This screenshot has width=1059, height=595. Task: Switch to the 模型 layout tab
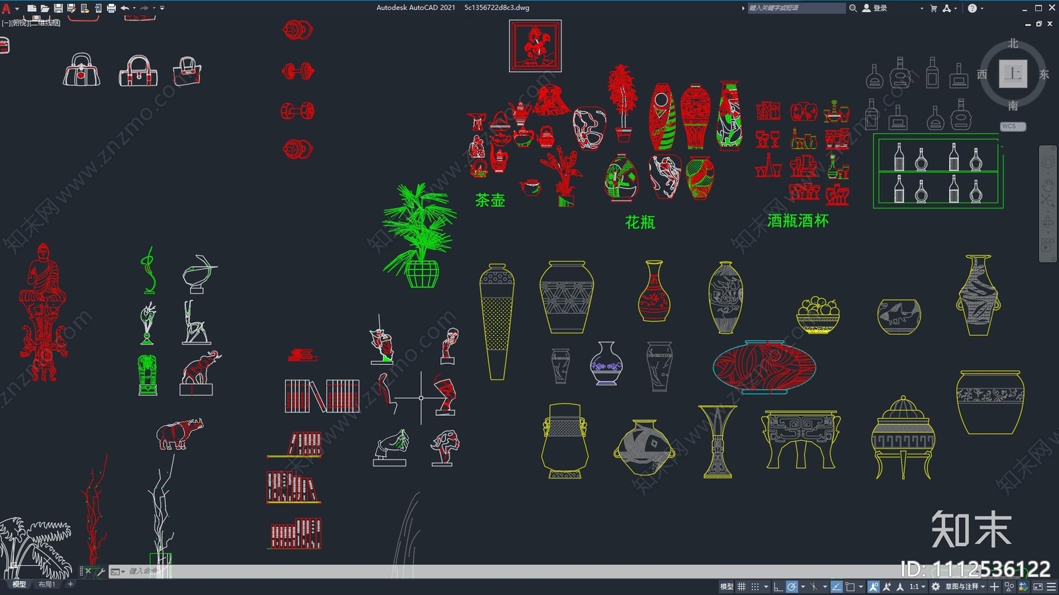click(19, 584)
